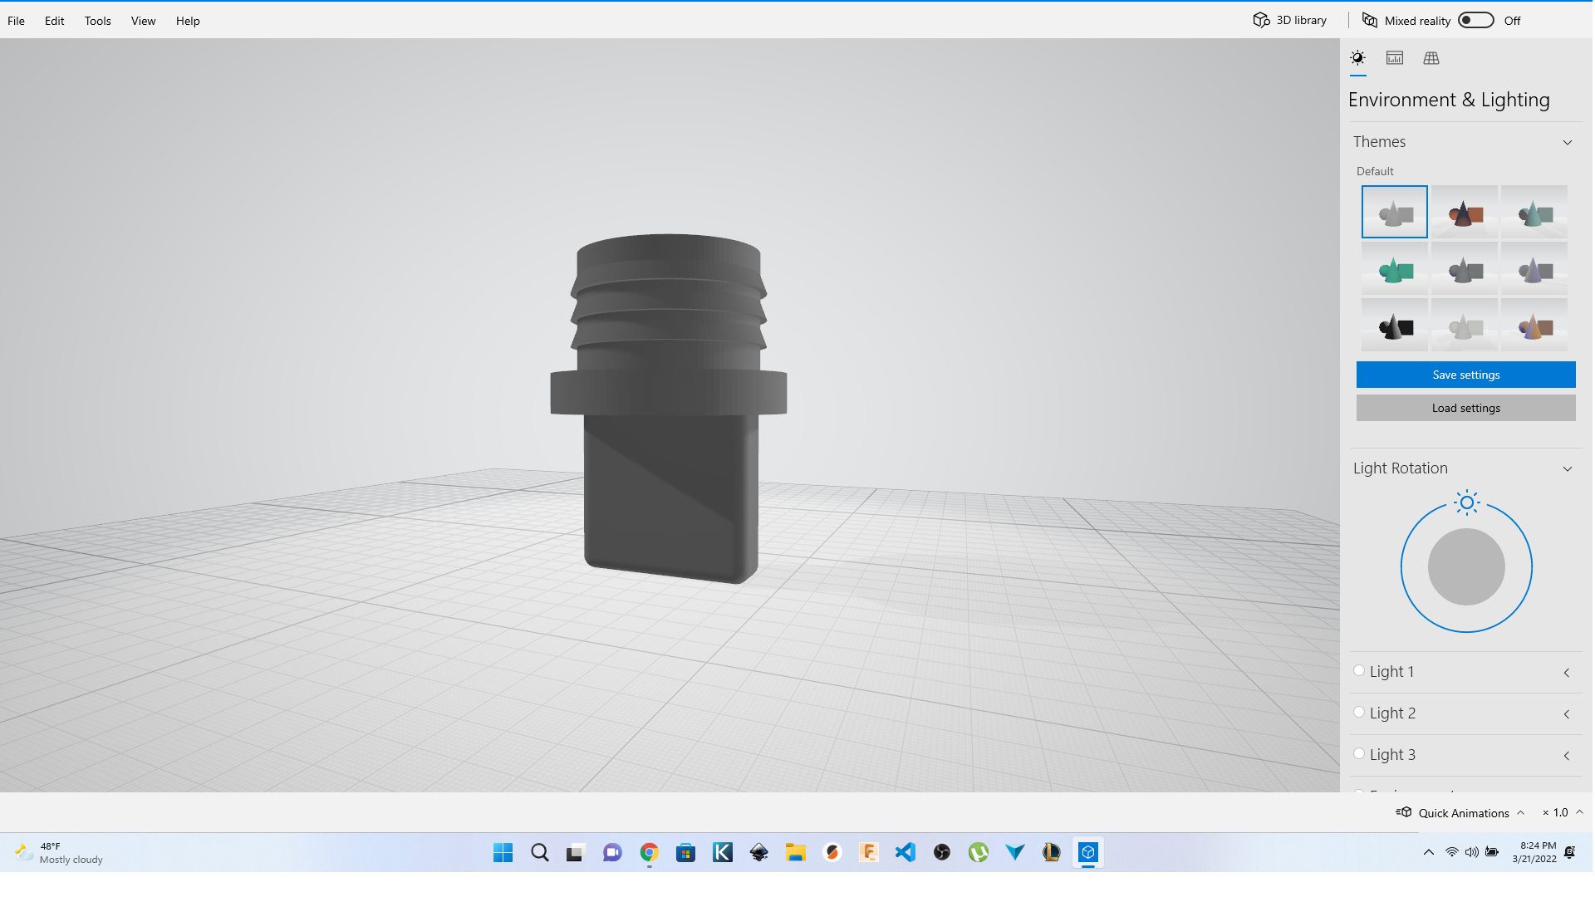
Task: Open the 3D library
Action: (1290, 21)
